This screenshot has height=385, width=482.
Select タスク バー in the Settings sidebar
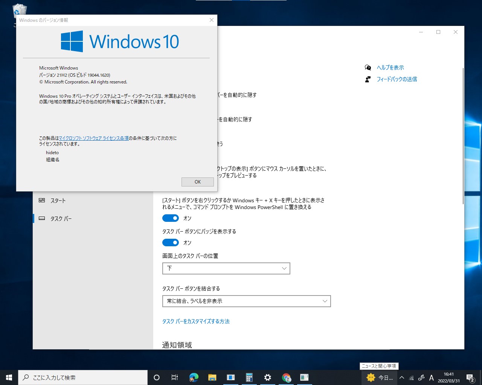pyautogui.click(x=61, y=218)
